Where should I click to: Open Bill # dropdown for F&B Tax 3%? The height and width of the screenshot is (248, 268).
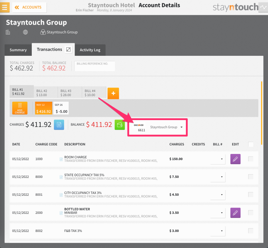[x=218, y=231]
